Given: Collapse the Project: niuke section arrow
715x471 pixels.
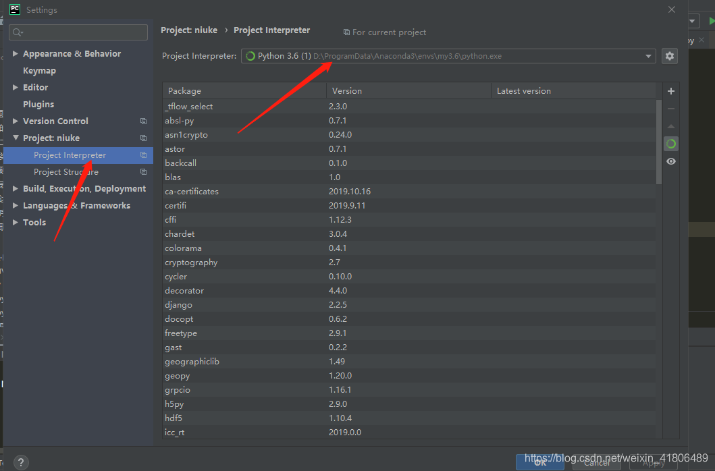Looking at the screenshot, I should (16, 138).
